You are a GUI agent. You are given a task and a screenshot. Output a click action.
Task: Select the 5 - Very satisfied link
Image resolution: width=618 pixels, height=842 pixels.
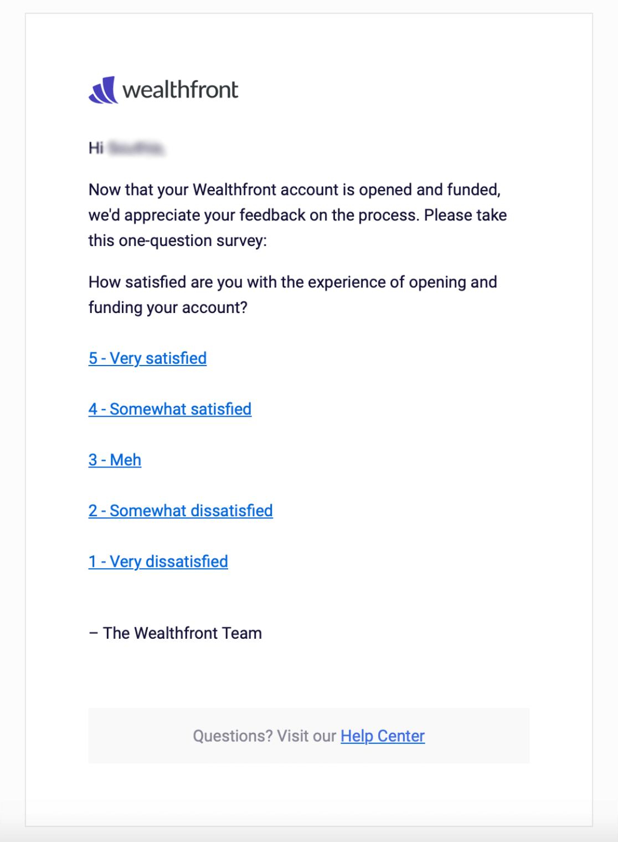[147, 358]
